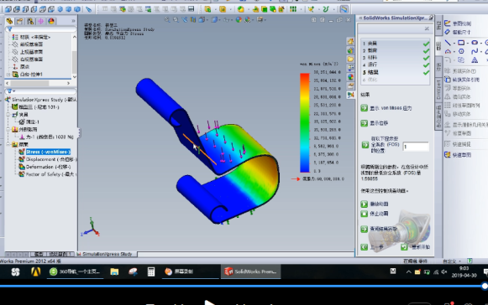The width and height of the screenshot is (488, 305).
Task: Click the factor of safety input field
Action: [x=416, y=147]
